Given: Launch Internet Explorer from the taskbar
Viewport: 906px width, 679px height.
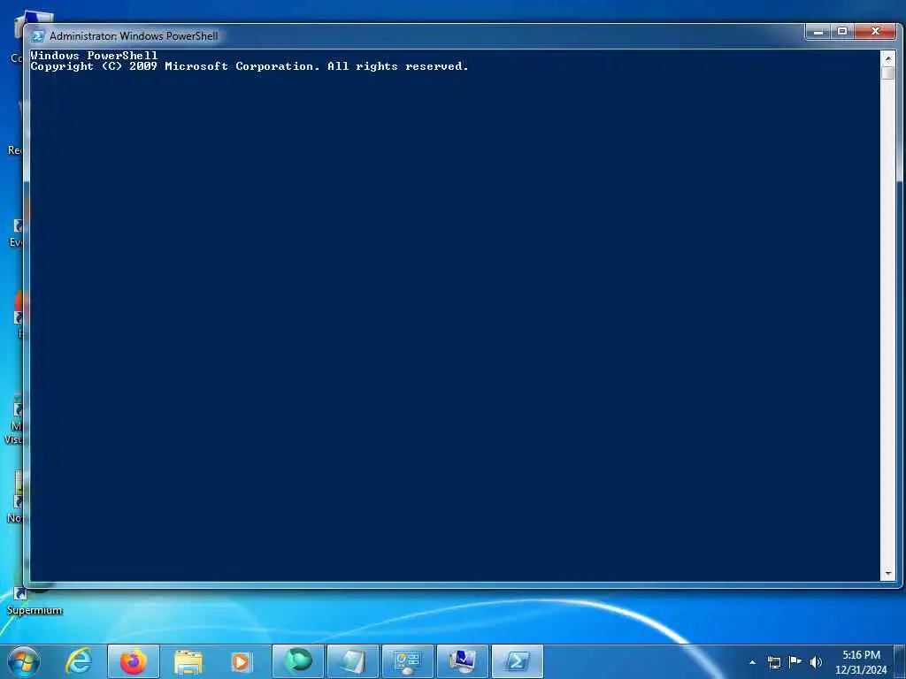Looking at the screenshot, I should click(79, 661).
